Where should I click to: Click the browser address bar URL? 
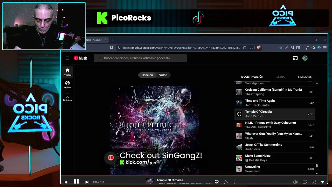coord(181,48)
